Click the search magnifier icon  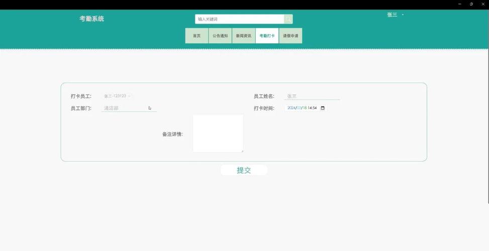point(288,19)
